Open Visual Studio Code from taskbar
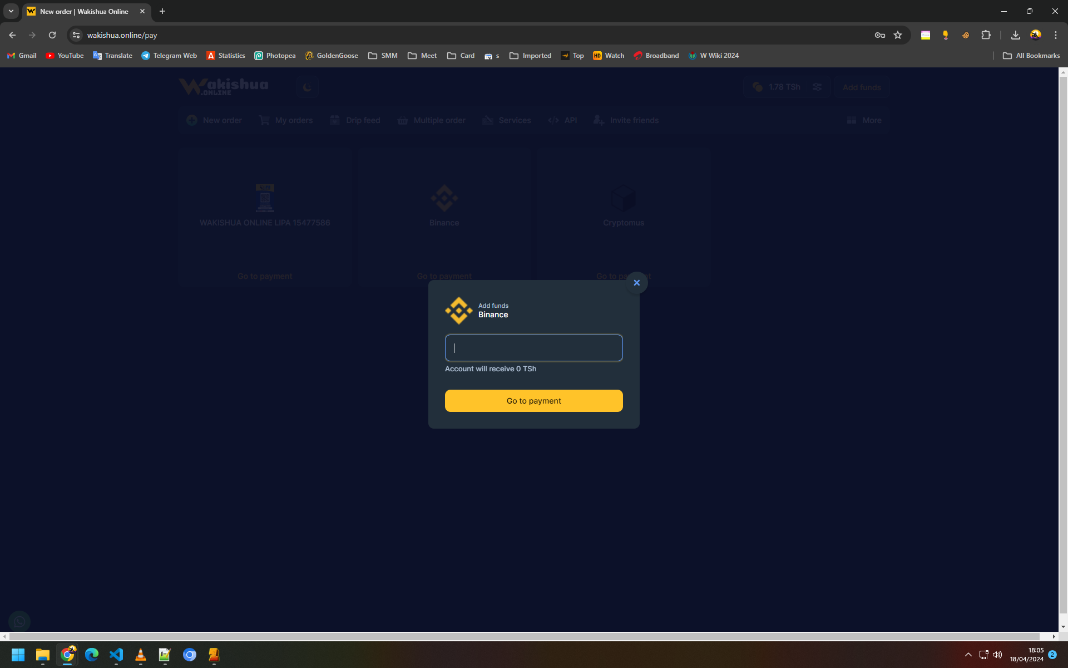 click(x=116, y=655)
